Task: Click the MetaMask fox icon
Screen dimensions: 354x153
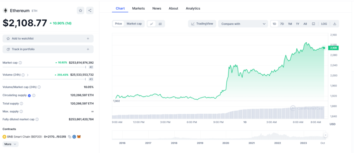Action: [79, 136]
